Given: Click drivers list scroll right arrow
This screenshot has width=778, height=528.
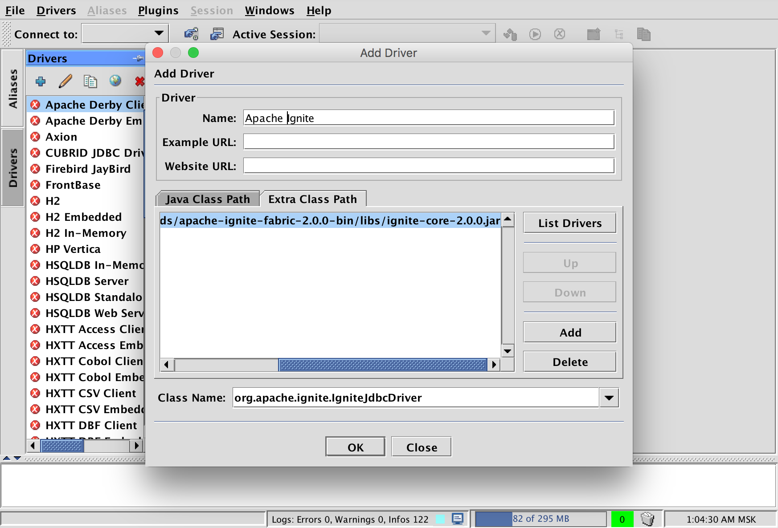Looking at the screenshot, I should [x=136, y=445].
